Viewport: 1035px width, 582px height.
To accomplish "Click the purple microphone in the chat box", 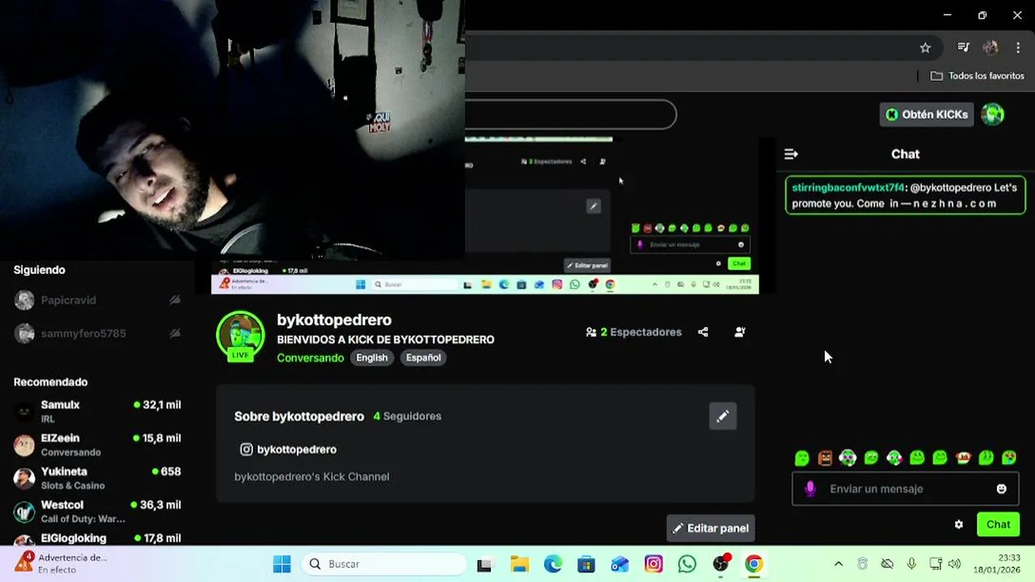I will [810, 489].
